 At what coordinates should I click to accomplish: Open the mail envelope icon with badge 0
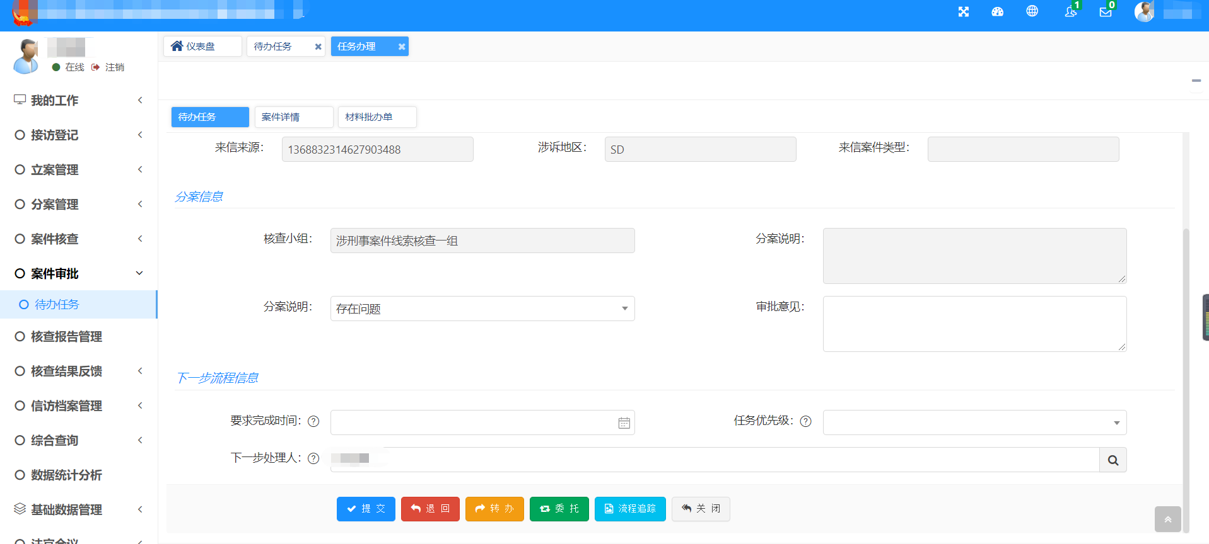click(1106, 11)
